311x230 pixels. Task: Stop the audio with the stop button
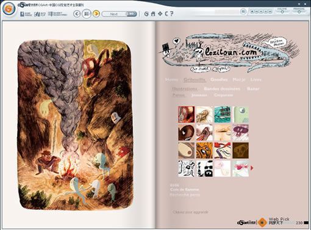click(252, 12)
